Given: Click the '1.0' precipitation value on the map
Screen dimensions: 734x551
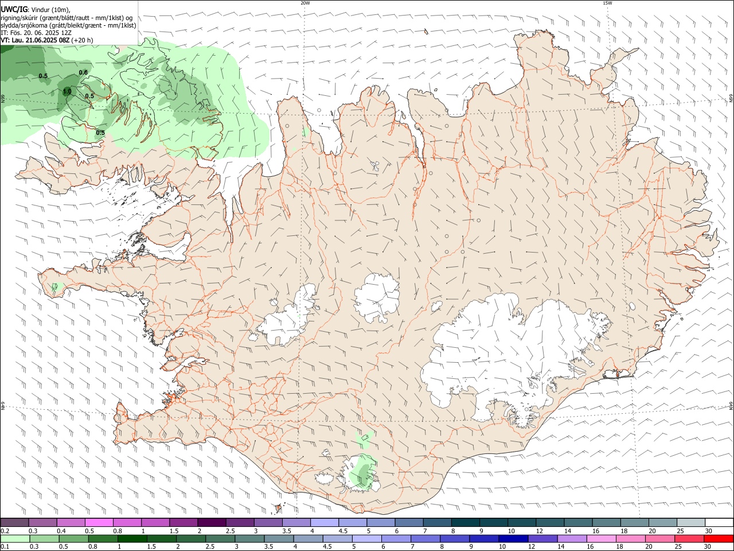Looking at the screenshot, I should coord(67,91).
